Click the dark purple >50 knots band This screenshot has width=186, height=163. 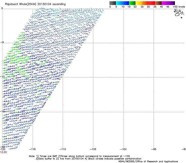pos(174,3)
